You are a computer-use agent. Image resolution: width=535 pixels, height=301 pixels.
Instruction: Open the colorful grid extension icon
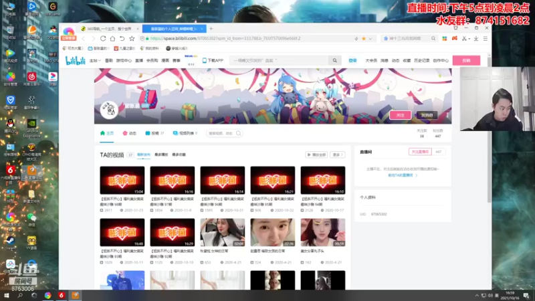click(x=444, y=39)
